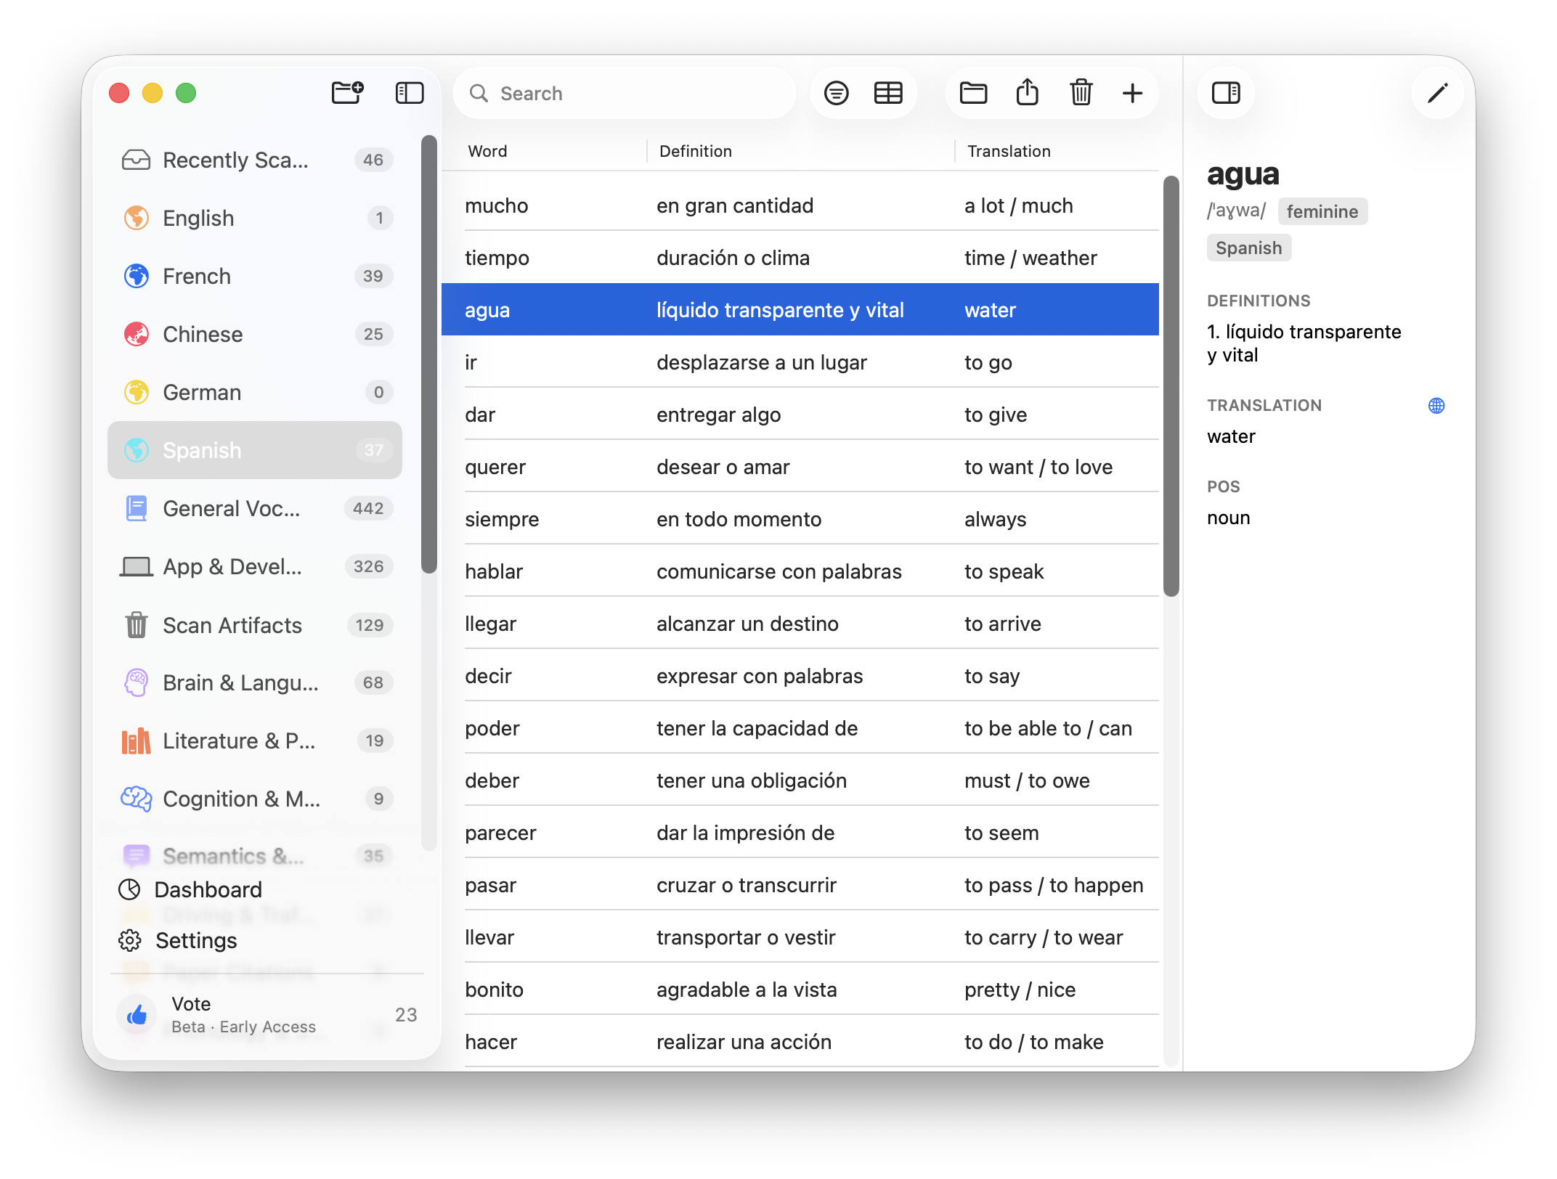Select the Spanish collection
This screenshot has width=1557, height=1179.
click(255, 450)
